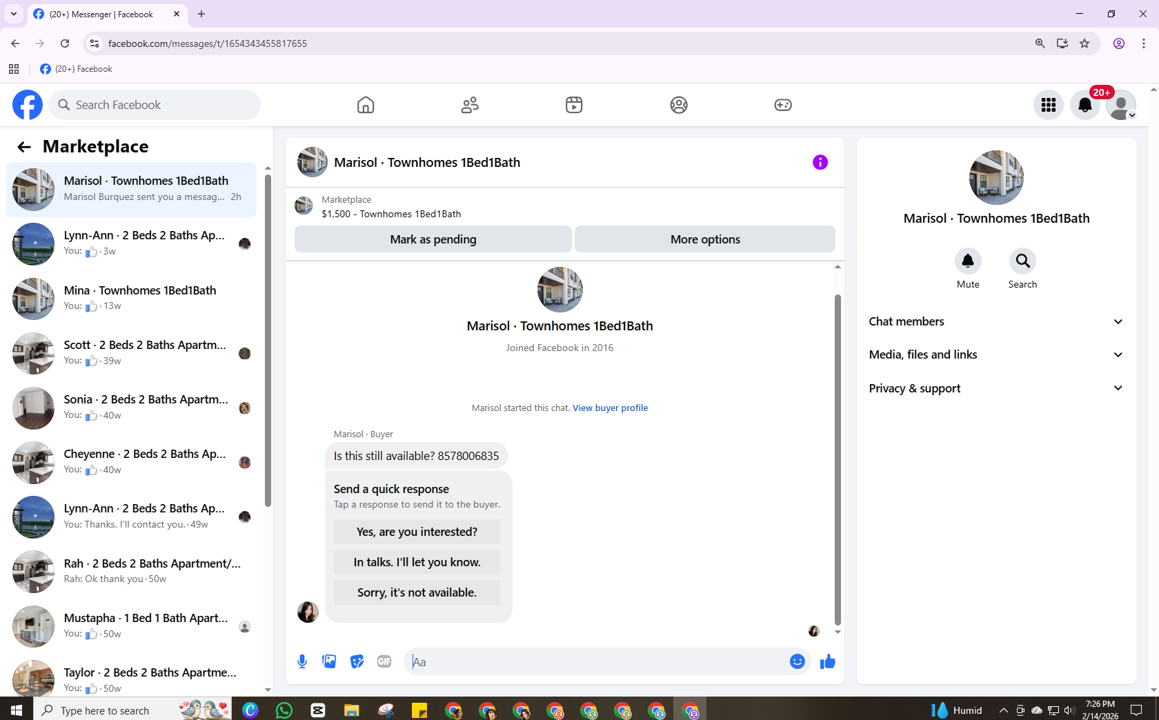The image size is (1159, 720).
Task: Open the Cheyenne · 2 Beds 2 Baths conversation
Action: click(132, 462)
